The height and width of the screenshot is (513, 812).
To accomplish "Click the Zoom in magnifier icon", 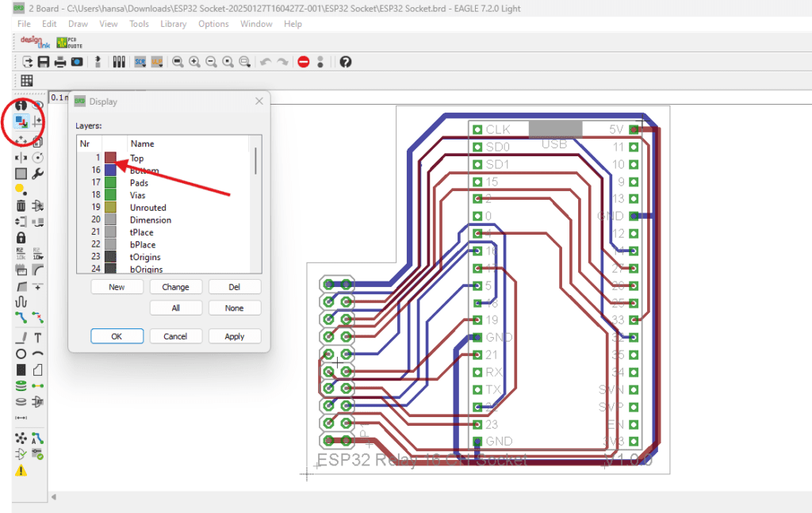I will point(194,62).
